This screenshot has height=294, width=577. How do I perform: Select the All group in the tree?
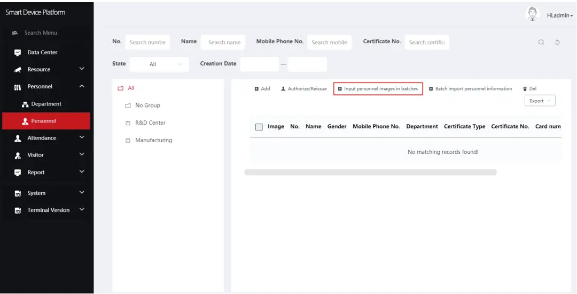[x=131, y=88]
